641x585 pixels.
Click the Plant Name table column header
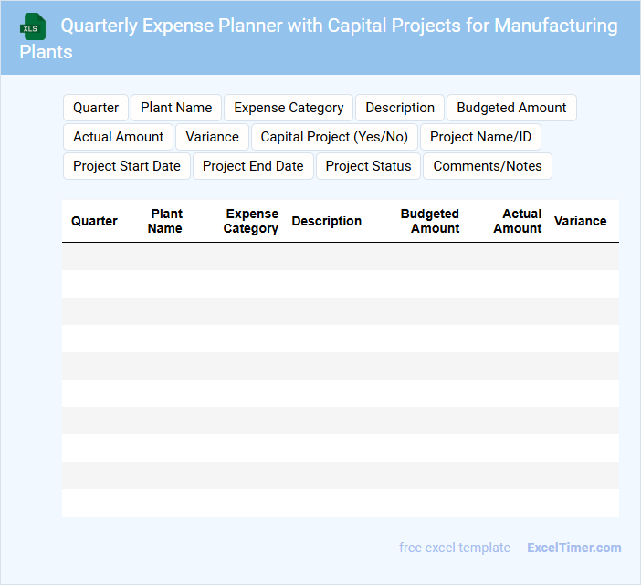coord(164,221)
